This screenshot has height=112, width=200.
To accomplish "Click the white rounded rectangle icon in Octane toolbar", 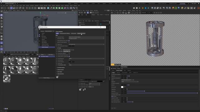I will 134,8.
